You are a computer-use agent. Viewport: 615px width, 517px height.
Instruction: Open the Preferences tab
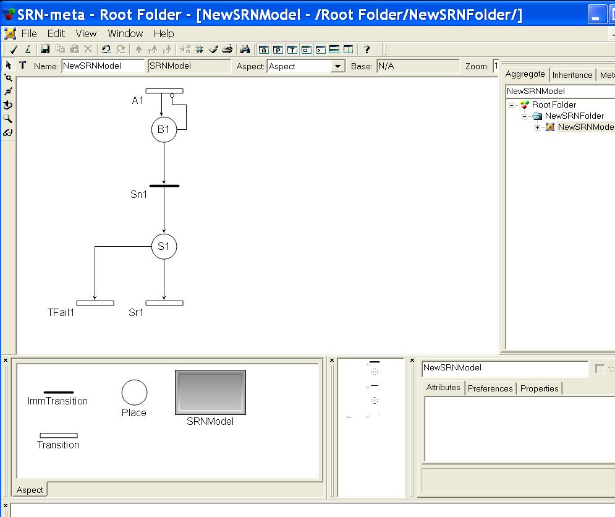click(x=490, y=388)
